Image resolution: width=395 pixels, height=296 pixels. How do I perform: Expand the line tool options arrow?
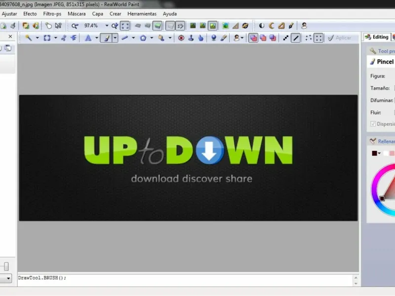(x=133, y=38)
